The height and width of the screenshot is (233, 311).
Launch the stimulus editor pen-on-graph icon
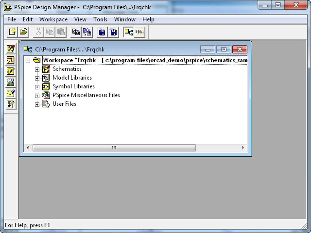tap(10, 93)
